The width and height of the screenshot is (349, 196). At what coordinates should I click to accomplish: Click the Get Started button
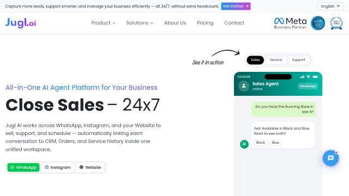point(236,6)
